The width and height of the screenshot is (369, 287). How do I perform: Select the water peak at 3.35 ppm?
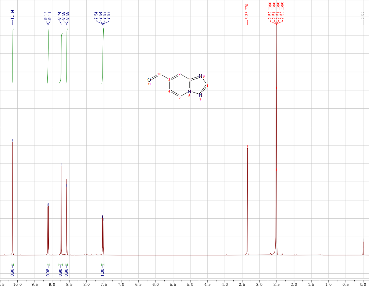pyautogui.click(x=247, y=202)
